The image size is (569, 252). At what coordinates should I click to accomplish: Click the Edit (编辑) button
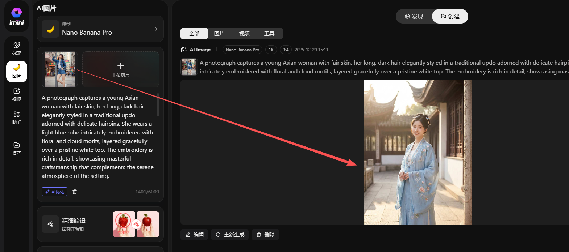click(x=195, y=235)
